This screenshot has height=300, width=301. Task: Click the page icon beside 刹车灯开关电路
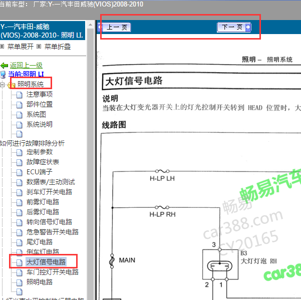[x=19, y=192]
